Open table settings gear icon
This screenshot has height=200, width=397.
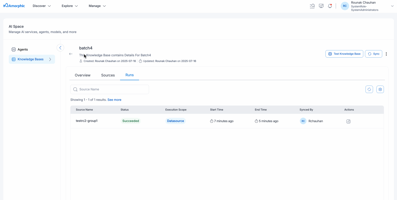coord(380,89)
